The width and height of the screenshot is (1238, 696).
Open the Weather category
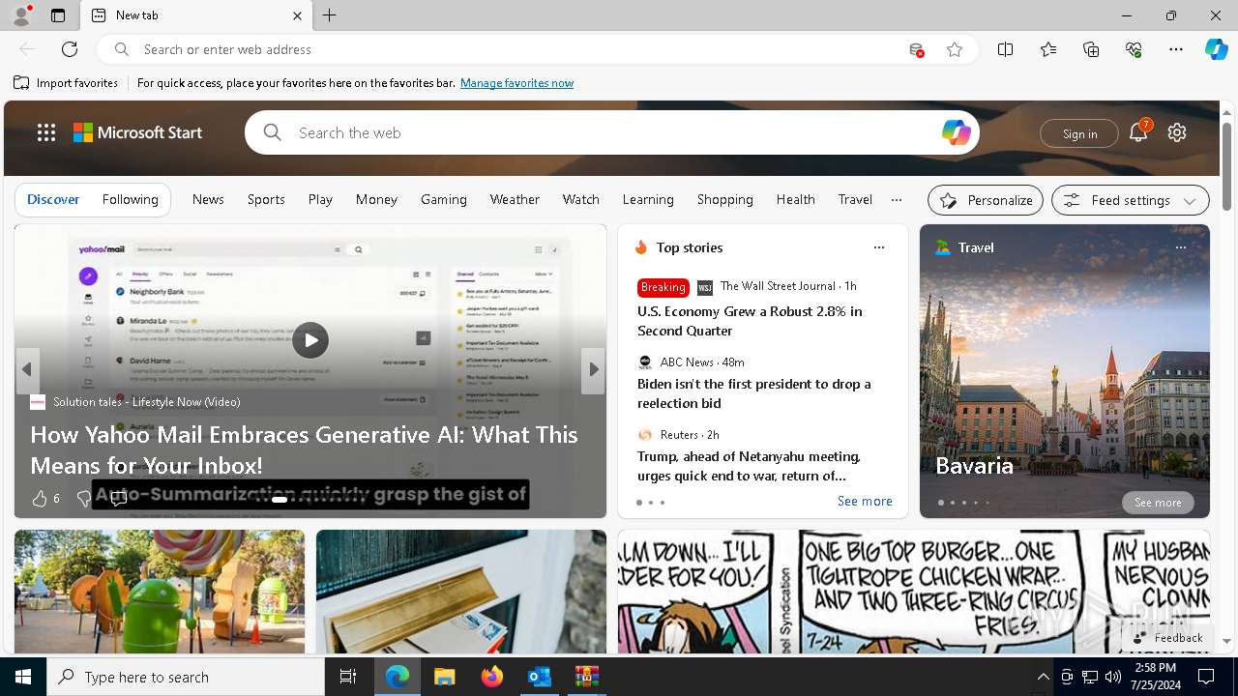[x=515, y=199]
